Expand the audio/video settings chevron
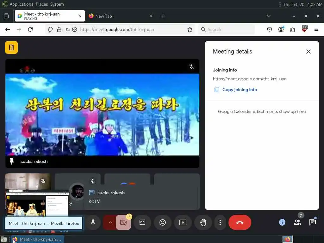 [x=110, y=222]
